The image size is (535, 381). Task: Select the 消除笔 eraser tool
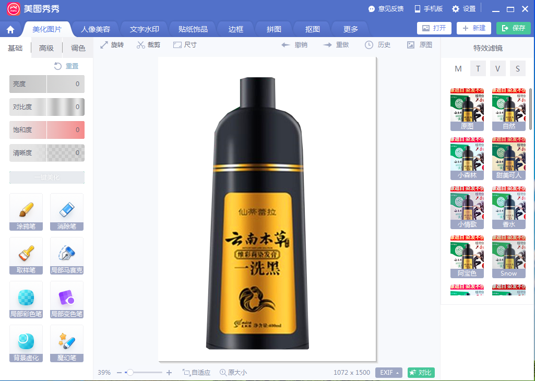pos(66,212)
